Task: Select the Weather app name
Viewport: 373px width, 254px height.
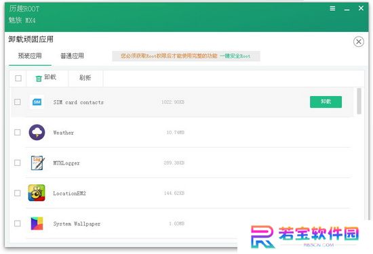Action: [x=63, y=133]
